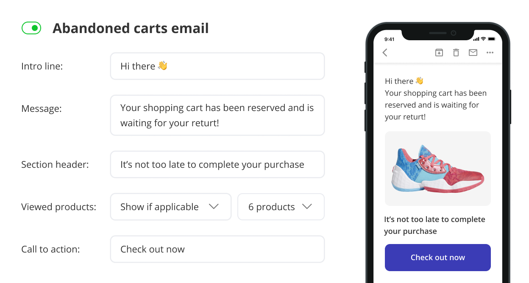This screenshot has width=529, height=283.
Task: Click the Check out now purple button
Action: 438,258
